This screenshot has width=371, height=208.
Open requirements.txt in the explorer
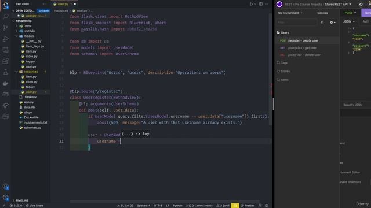tap(35, 122)
